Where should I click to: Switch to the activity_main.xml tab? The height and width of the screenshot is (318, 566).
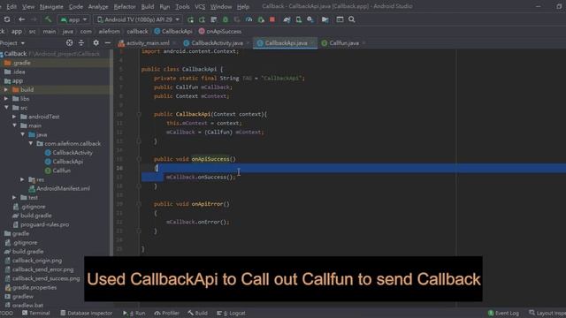pos(148,43)
